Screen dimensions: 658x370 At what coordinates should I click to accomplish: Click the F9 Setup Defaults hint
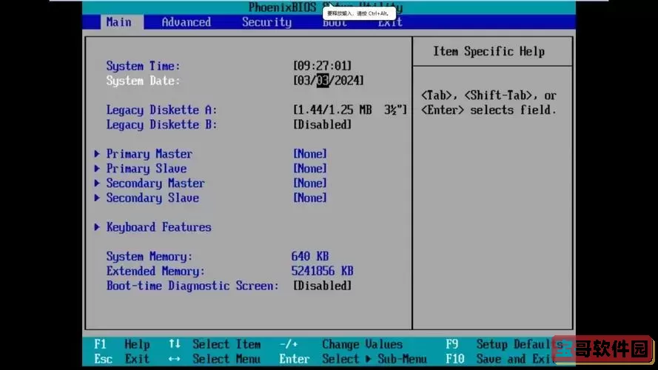tap(496, 344)
